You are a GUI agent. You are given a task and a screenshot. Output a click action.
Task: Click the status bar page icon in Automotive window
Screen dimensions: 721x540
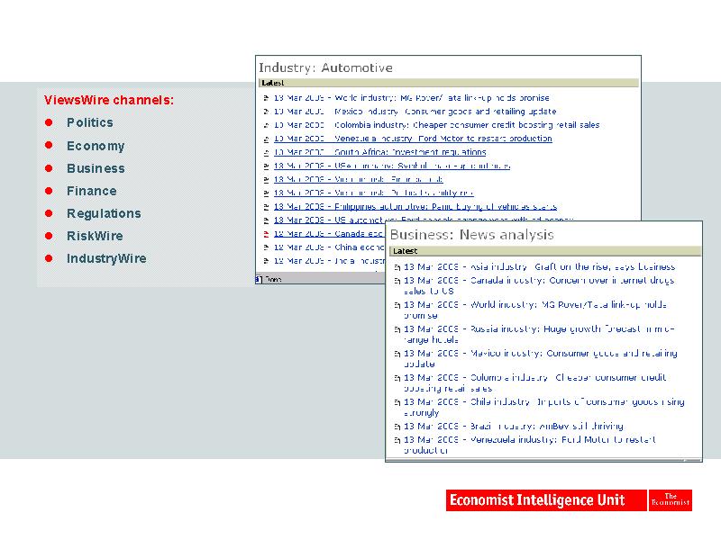(x=259, y=279)
